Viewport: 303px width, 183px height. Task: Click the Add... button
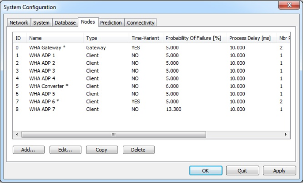coord(29,150)
